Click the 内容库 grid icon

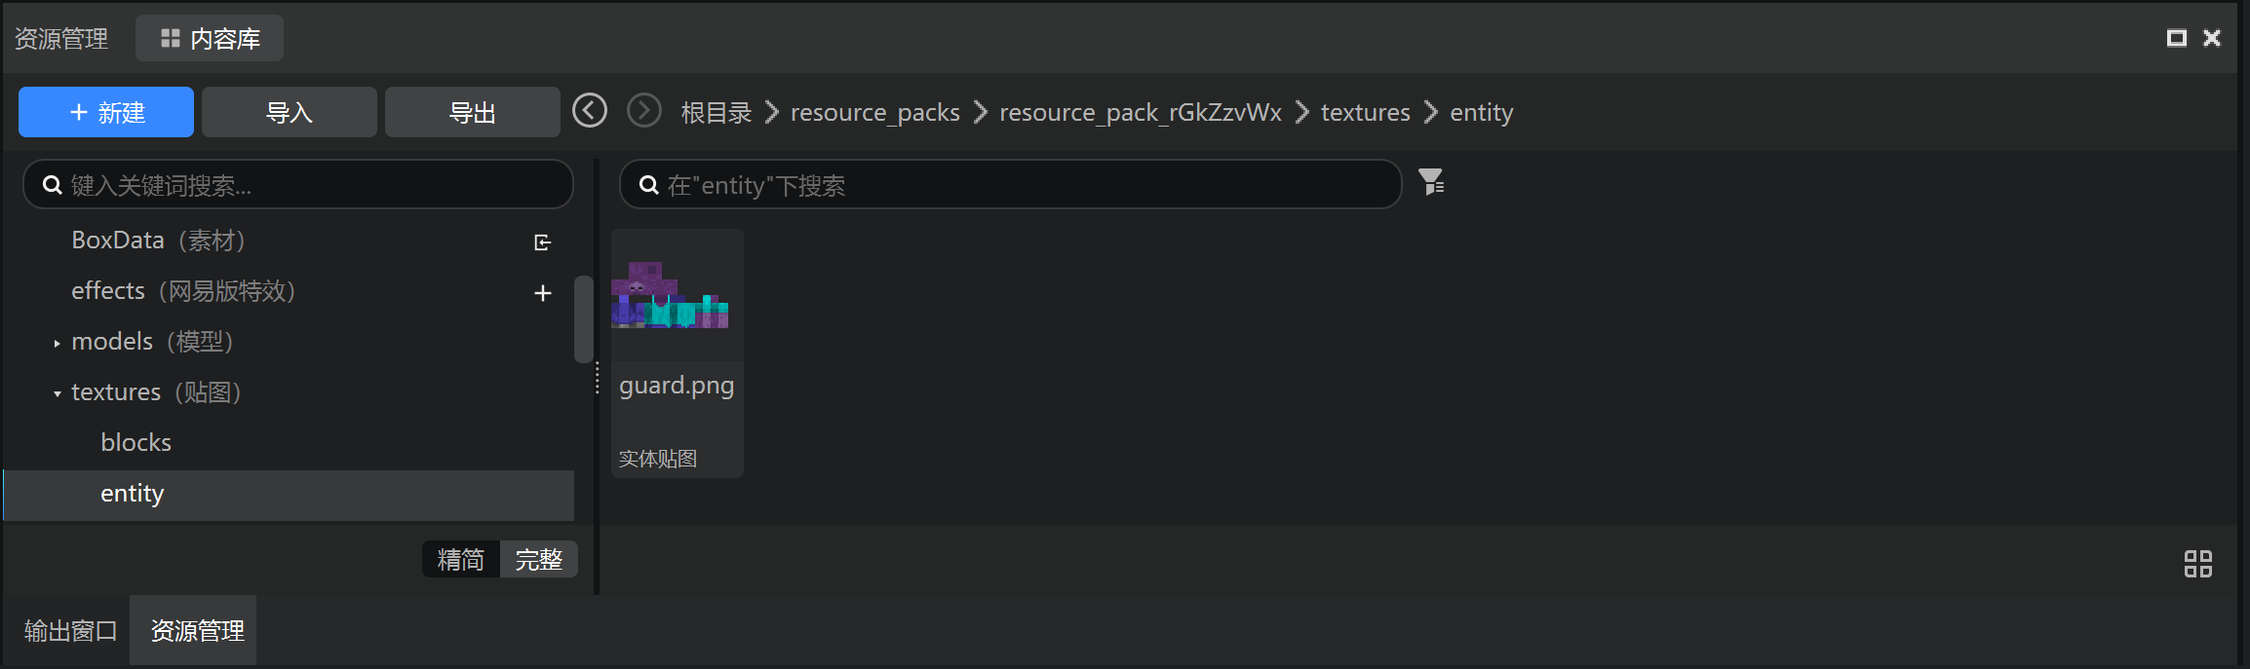pyautogui.click(x=171, y=38)
